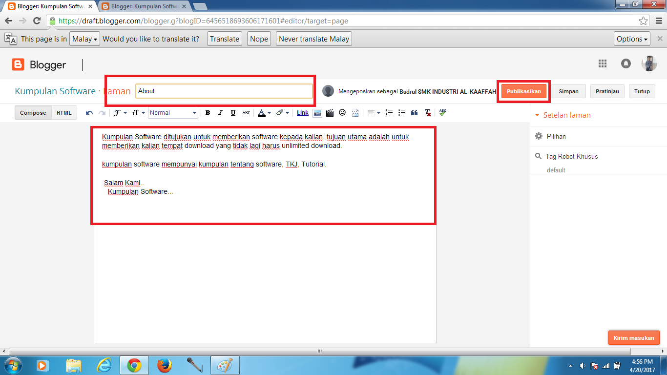Open the translation Options dropdown
The image size is (667, 375).
click(632, 39)
